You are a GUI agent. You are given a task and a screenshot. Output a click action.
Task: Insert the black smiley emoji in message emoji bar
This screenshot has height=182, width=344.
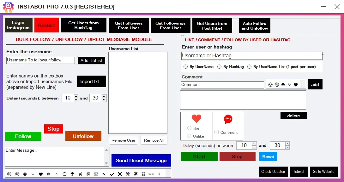25,174
